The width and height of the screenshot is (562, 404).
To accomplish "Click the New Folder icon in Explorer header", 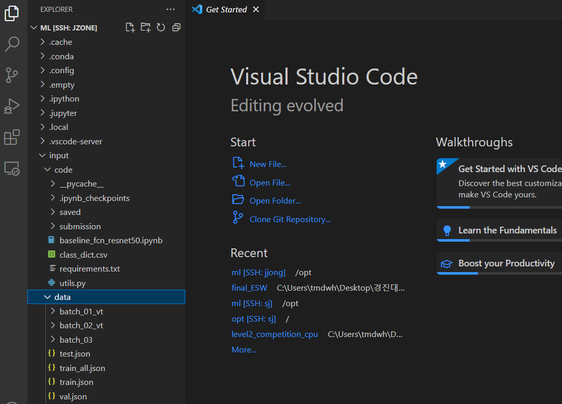I will pyautogui.click(x=146, y=27).
